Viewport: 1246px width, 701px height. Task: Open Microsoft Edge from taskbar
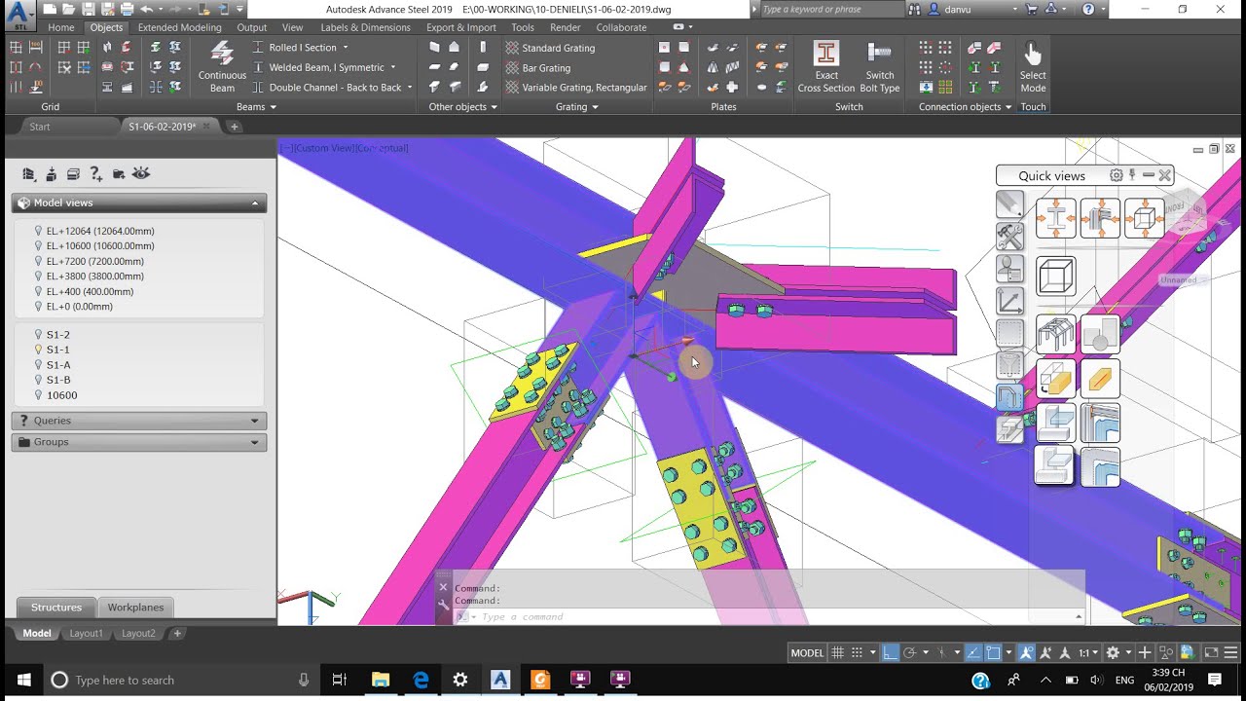[x=421, y=680]
